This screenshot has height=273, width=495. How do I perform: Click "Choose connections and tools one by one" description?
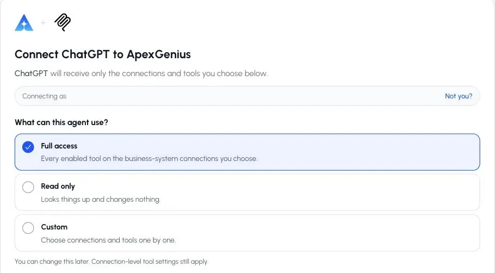click(x=108, y=240)
